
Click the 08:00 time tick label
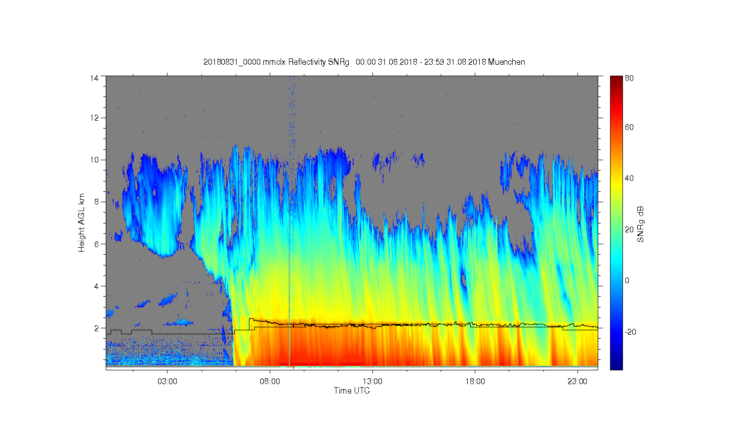coord(270,382)
